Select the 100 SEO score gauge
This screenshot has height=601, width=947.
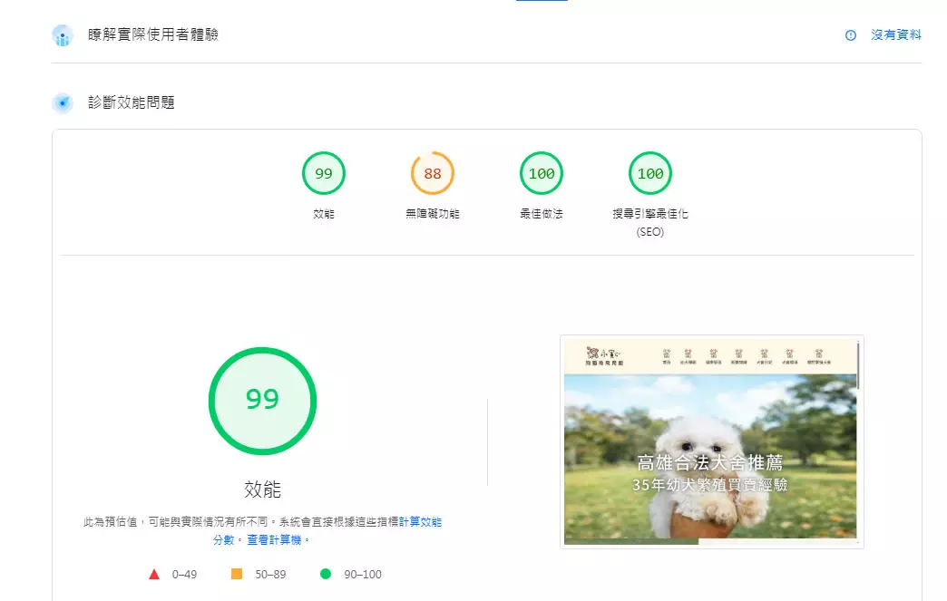point(650,173)
